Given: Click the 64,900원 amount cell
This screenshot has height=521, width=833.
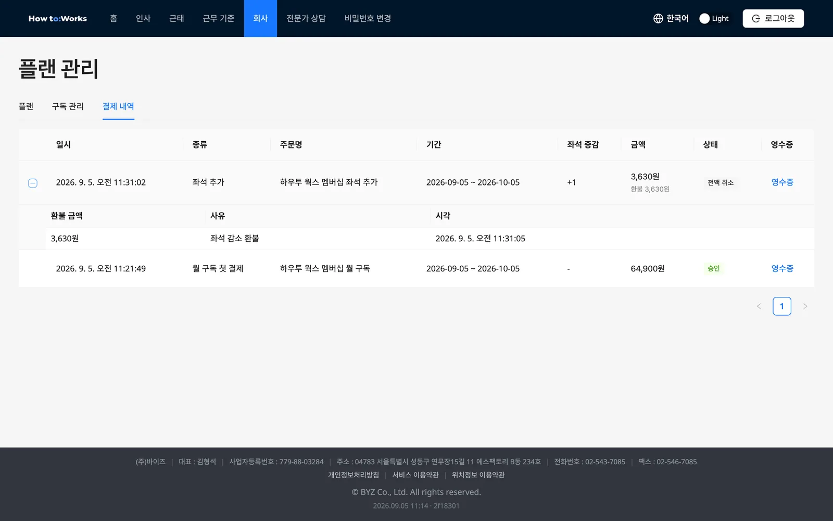Looking at the screenshot, I should (648, 269).
